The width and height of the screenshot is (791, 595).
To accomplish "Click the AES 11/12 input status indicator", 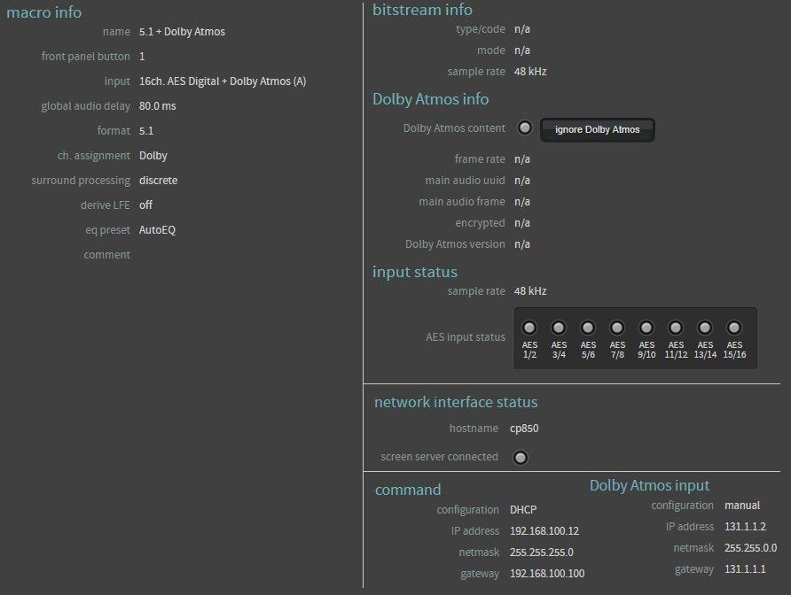I will point(676,328).
